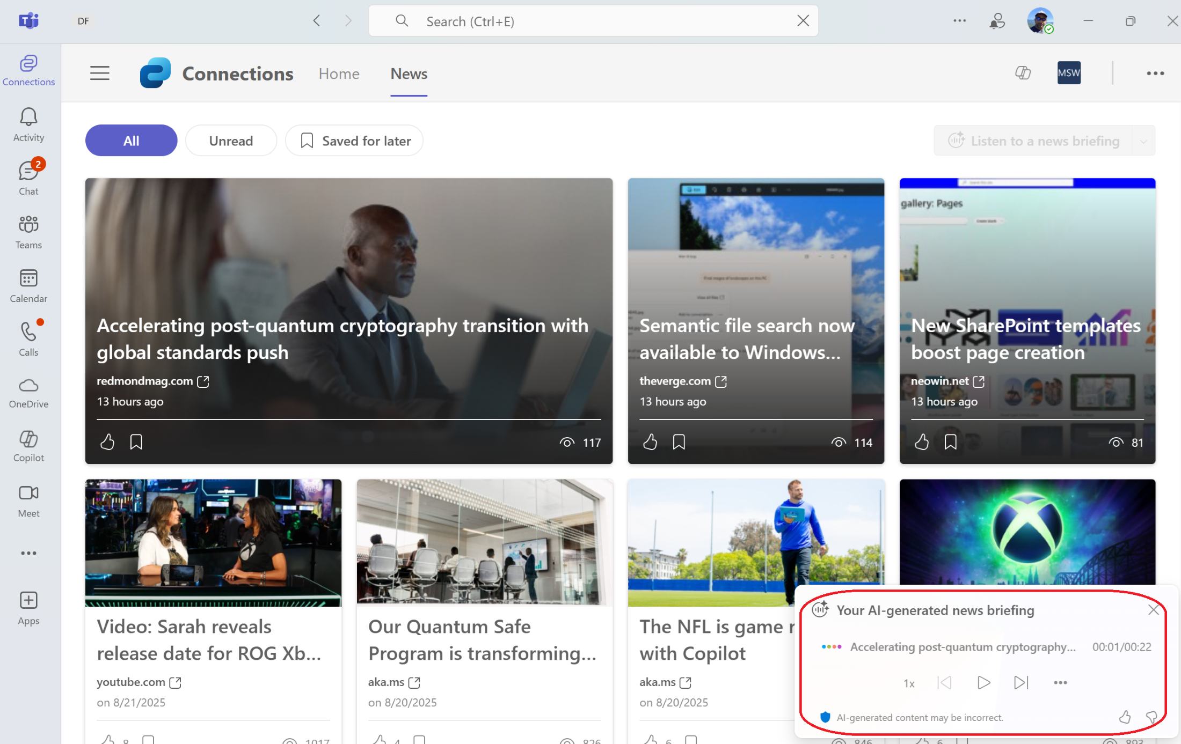The image size is (1181, 744).
Task: Click the Connections app logo
Action: click(156, 73)
